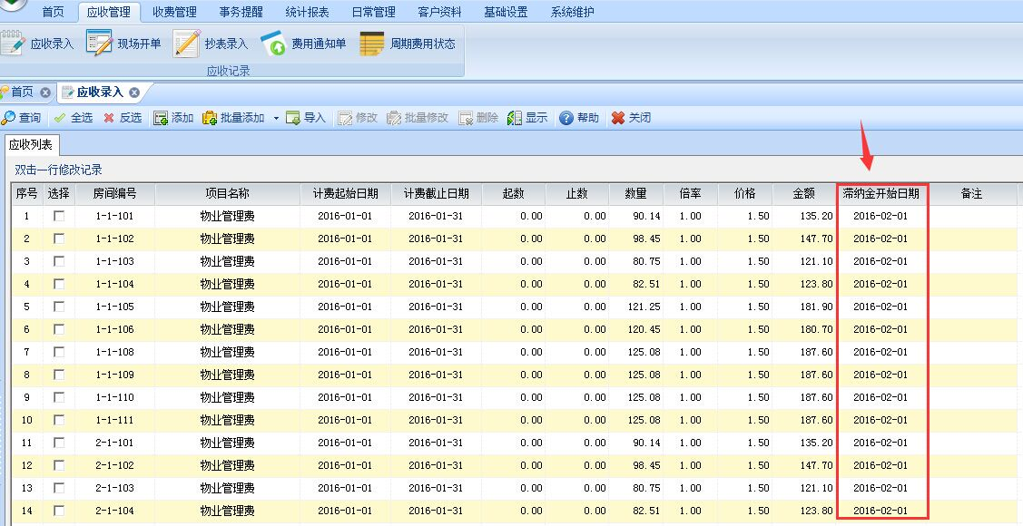Screen dimensions: 1023x526
Task: Open the 收费管理 menu
Action: pyautogui.click(x=175, y=12)
